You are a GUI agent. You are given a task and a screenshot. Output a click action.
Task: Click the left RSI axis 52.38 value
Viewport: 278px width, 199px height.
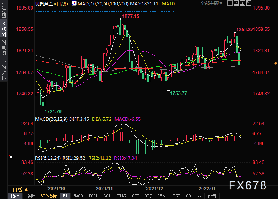click(x=27, y=173)
